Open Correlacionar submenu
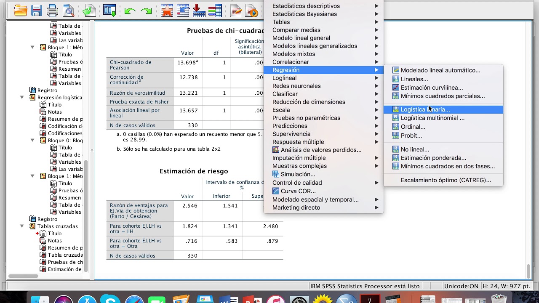The width and height of the screenshot is (539, 303). [323, 62]
